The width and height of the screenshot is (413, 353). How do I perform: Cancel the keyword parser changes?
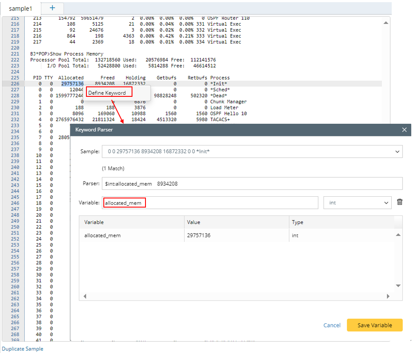[x=332, y=325]
